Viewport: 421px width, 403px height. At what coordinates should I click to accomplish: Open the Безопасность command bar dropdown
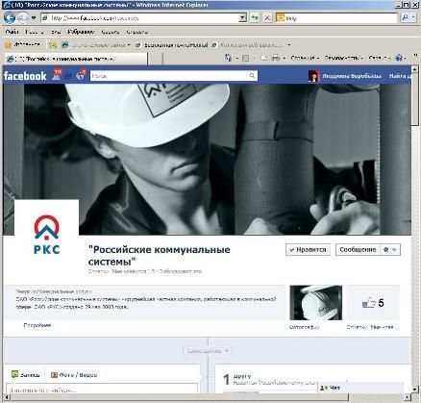pyautogui.click(x=343, y=58)
